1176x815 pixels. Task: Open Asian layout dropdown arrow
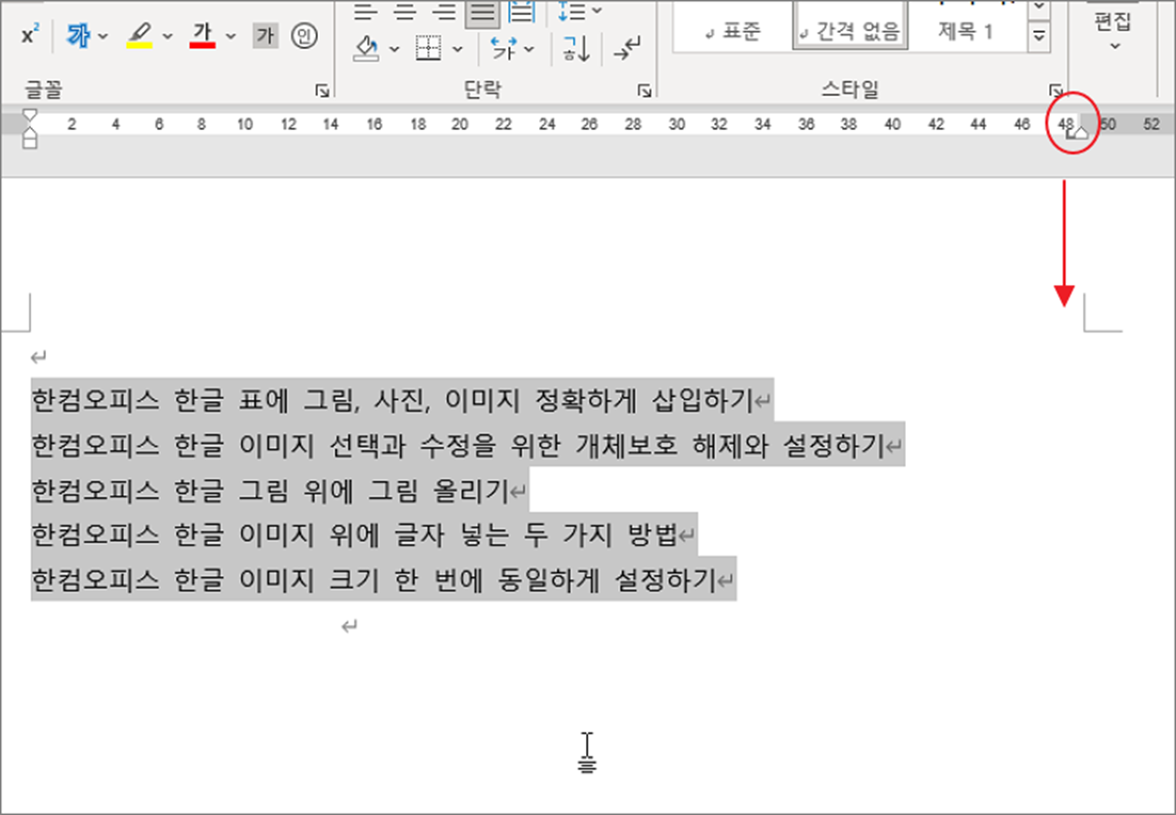click(530, 48)
